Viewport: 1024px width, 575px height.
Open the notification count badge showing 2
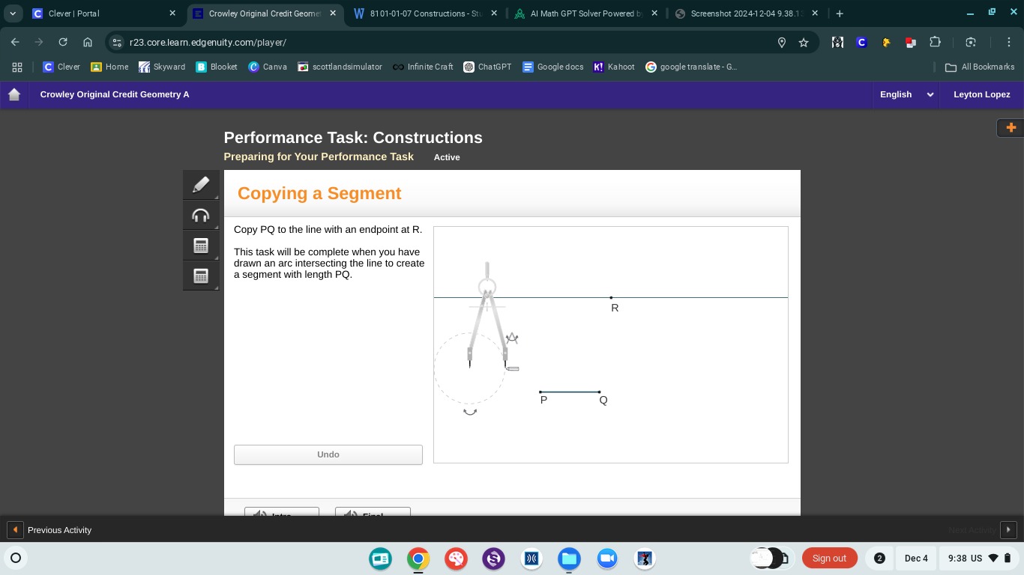click(x=879, y=558)
